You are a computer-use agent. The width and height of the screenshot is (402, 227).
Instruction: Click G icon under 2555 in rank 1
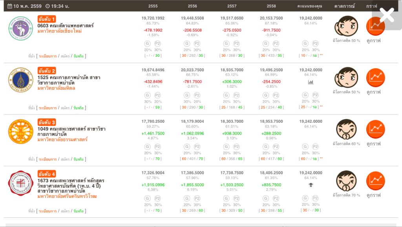(148, 44)
